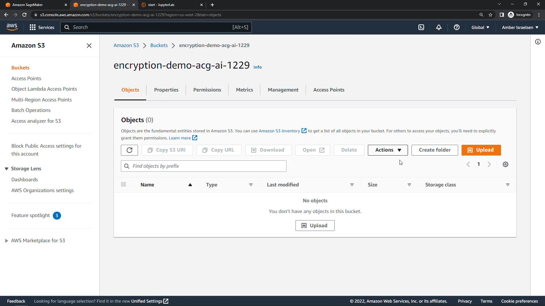This screenshot has width=545, height=306.
Task: Open the AWS help question-mark icon
Action: click(456, 27)
